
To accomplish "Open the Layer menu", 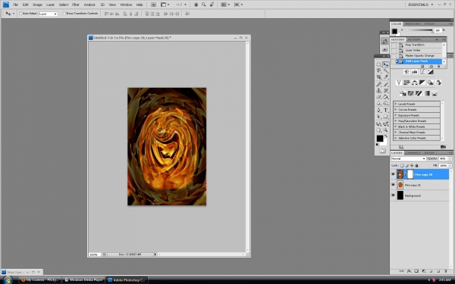I will coord(50,5).
